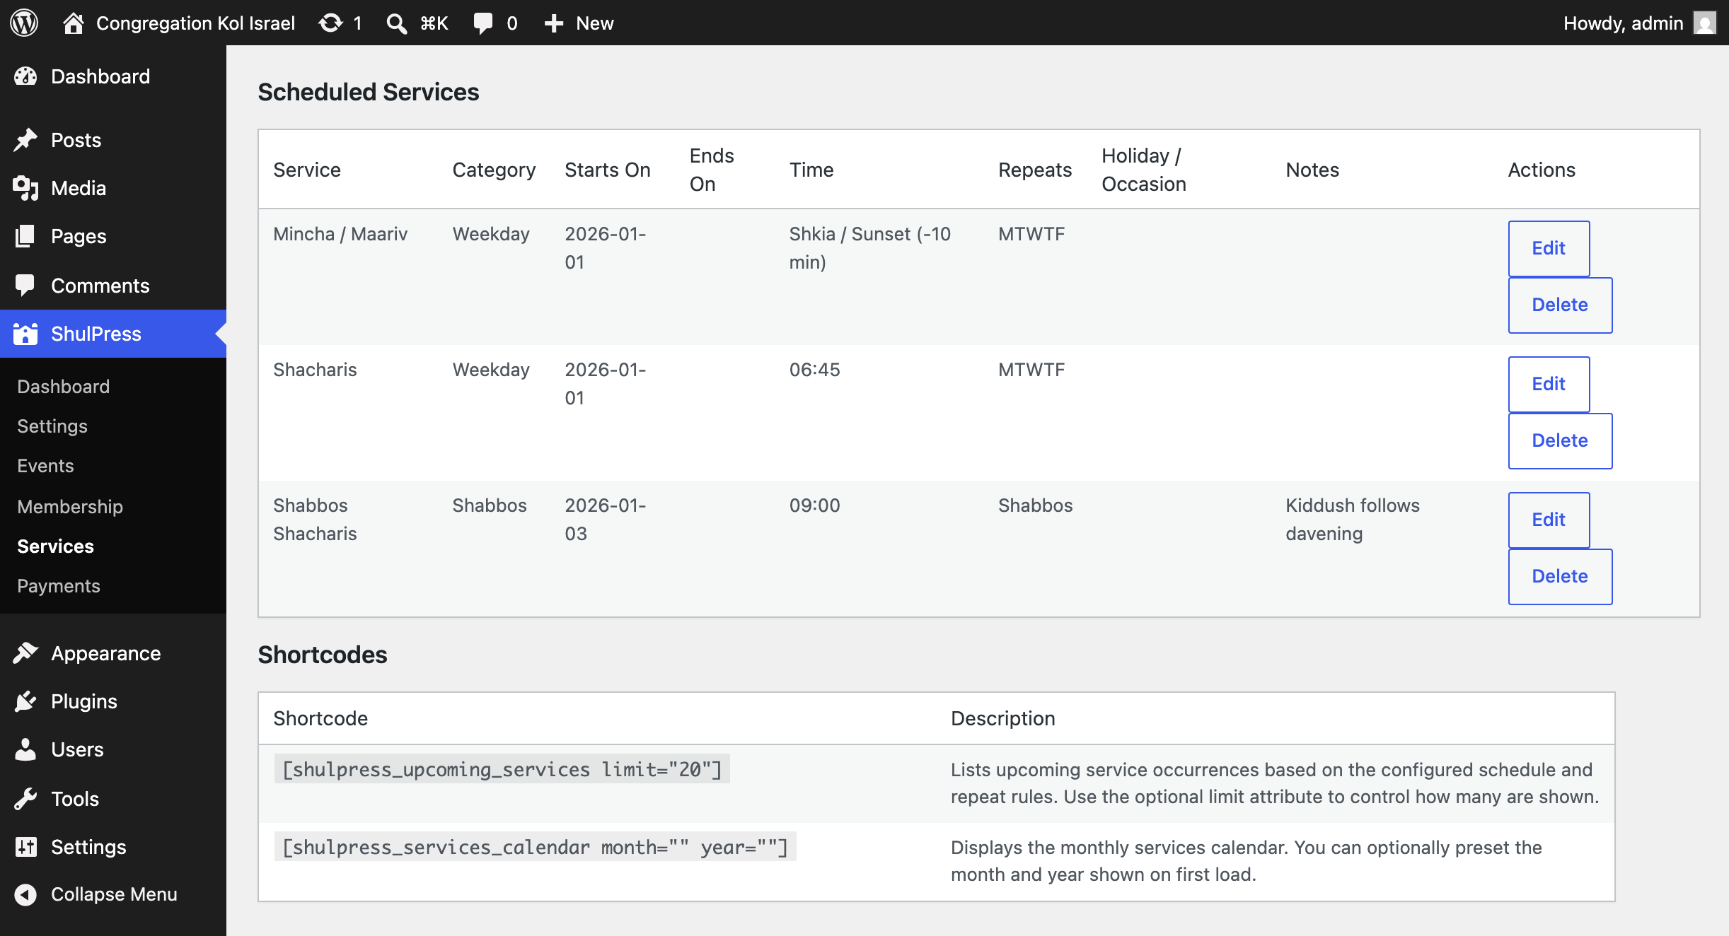
Task: Click the plus New content icon
Action: click(x=554, y=23)
